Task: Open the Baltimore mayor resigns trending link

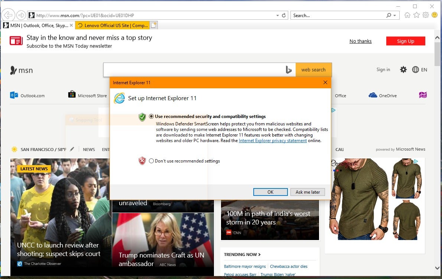Action: (245, 266)
